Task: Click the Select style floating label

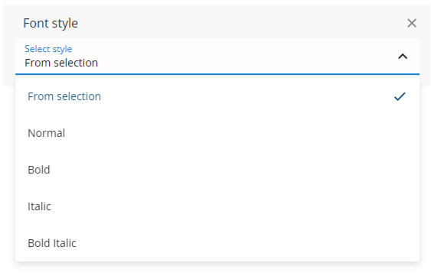Action: [x=48, y=49]
